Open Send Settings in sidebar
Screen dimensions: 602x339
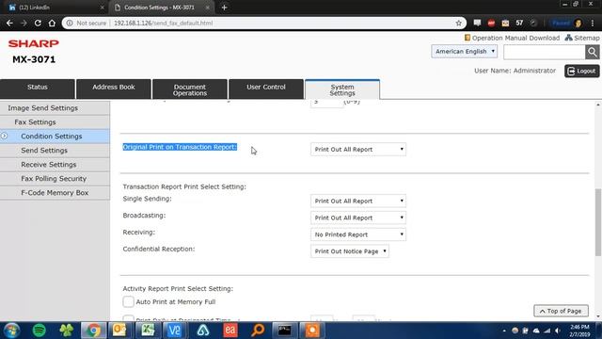coord(55,151)
